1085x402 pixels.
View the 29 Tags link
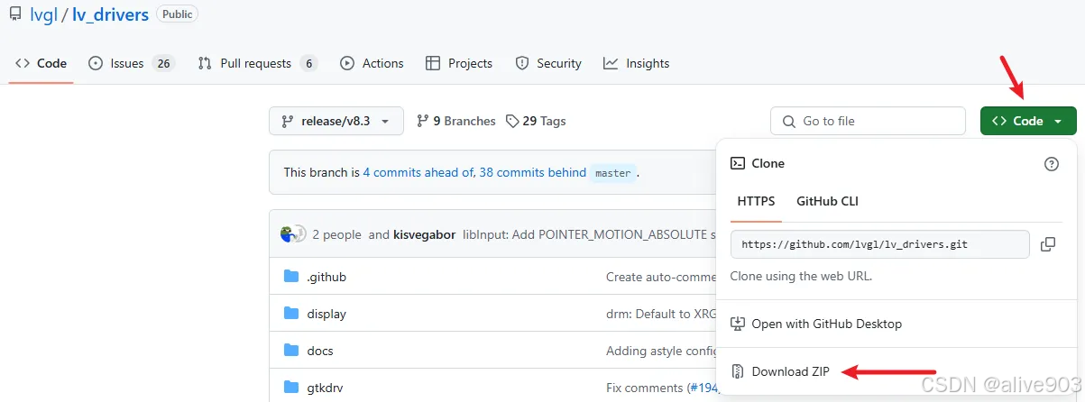tap(536, 121)
